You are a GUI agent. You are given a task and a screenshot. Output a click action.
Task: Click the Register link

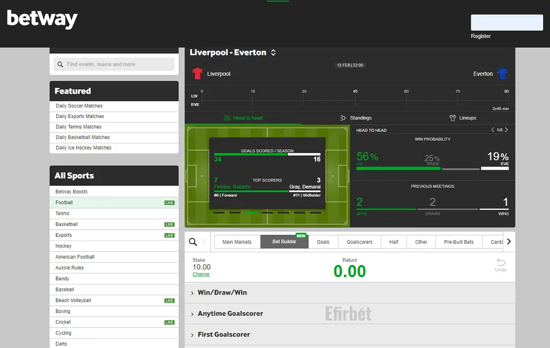(481, 36)
